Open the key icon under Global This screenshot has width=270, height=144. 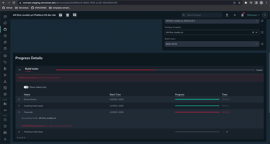click(x=5, y=110)
